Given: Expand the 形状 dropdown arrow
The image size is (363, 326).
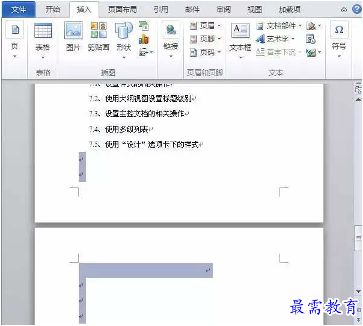Looking at the screenshot, I should 124,57.
